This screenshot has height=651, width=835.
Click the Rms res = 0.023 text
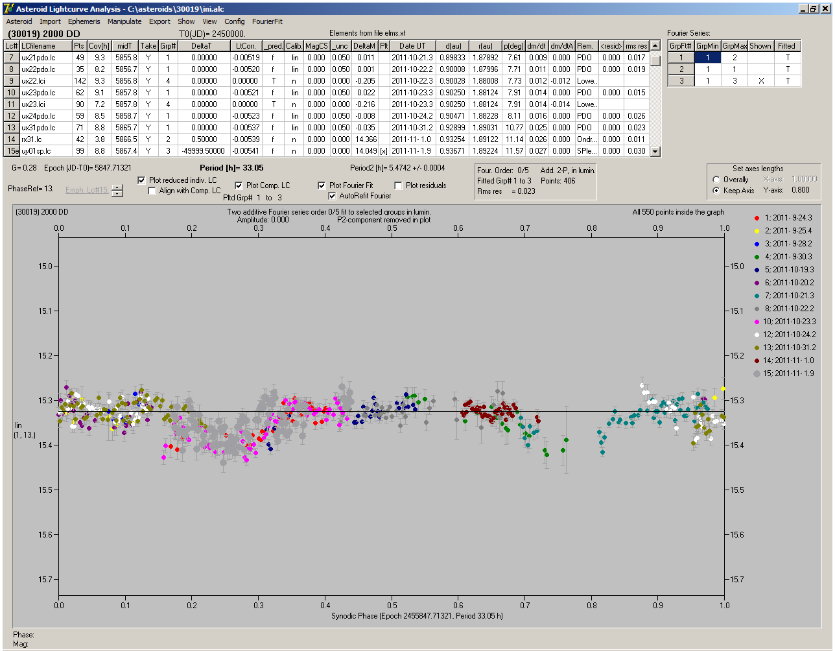click(x=506, y=191)
